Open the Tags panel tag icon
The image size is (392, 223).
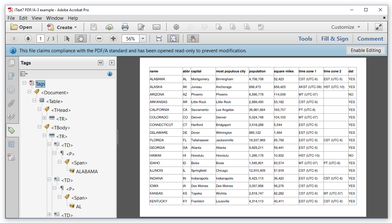point(11,130)
